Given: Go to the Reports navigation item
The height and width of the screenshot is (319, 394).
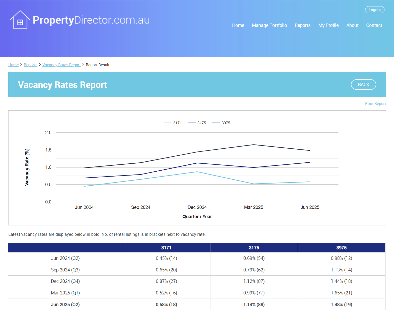Looking at the screenshot, I should (x=302, y=25).
